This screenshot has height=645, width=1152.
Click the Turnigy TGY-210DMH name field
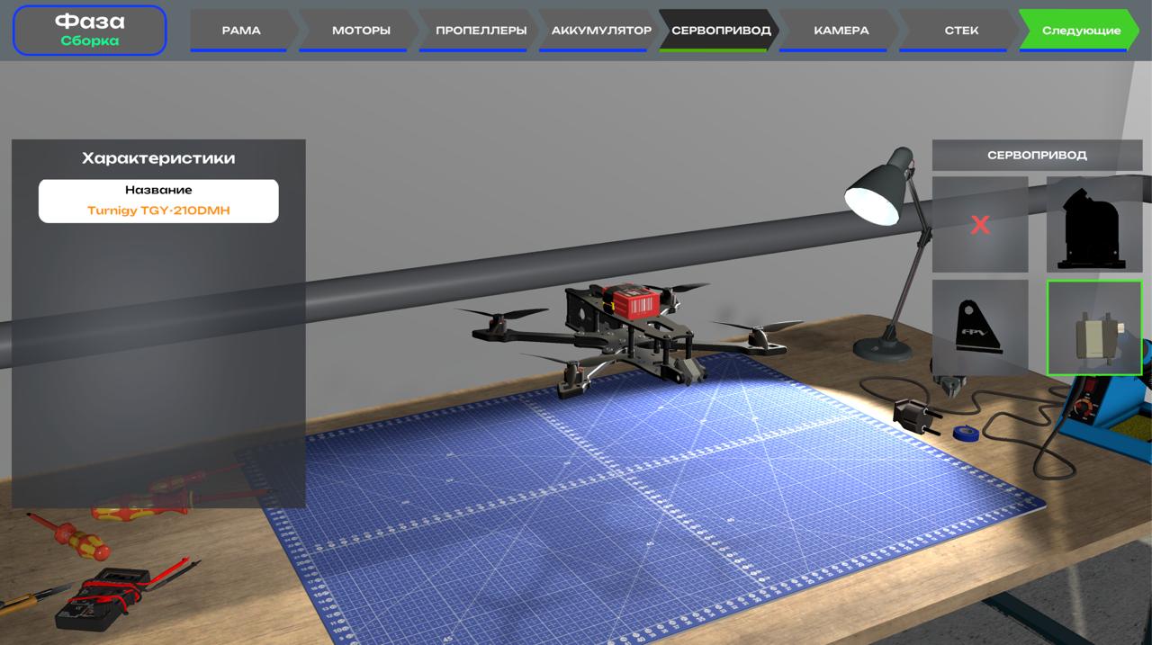[x=158, y=202]
